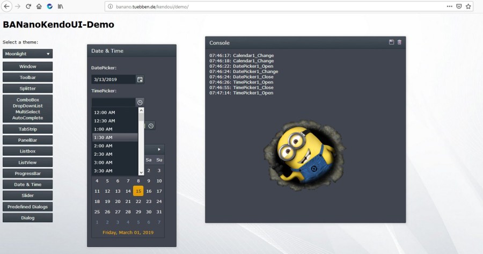Select 1:30 AM from time list

tap(115, 137)
